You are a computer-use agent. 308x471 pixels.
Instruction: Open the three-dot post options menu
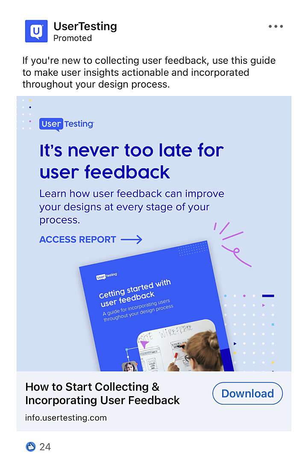coord(276,27)
